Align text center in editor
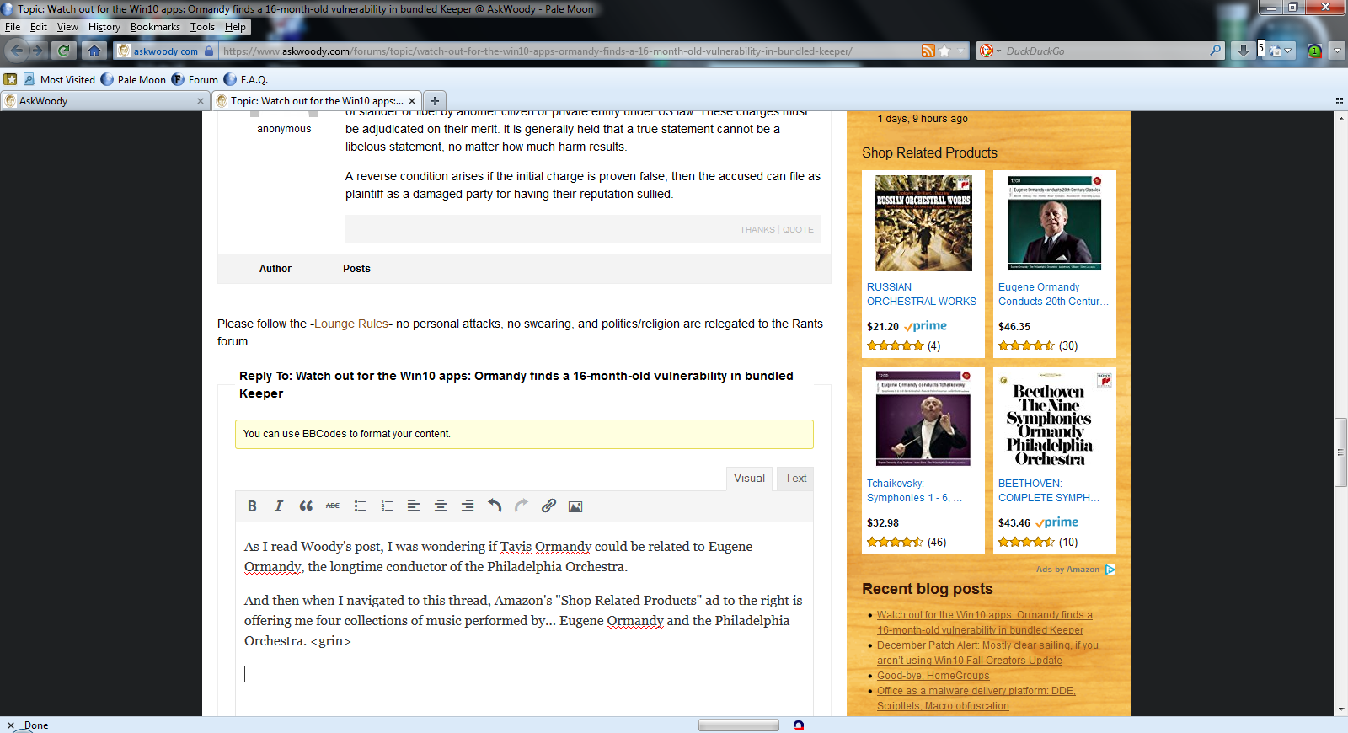The height and width of the screenshot is (733, 1348). (441, 506)
